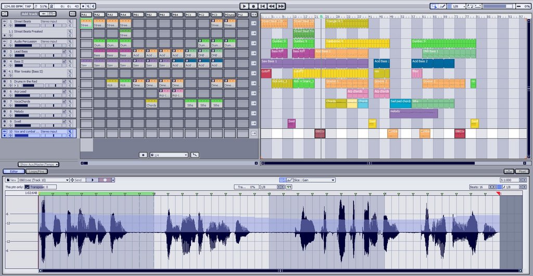Click the arrow button on Street Beats grid row
The height and width of the screenshot is (276, 533).
pos(254,23)
